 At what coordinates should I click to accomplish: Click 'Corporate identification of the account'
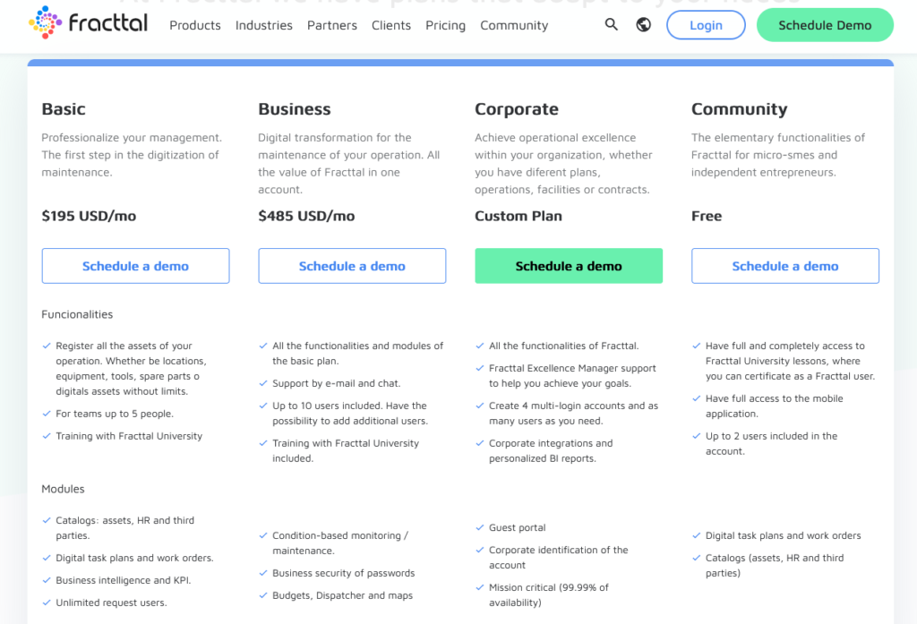[x=559, y=558]
